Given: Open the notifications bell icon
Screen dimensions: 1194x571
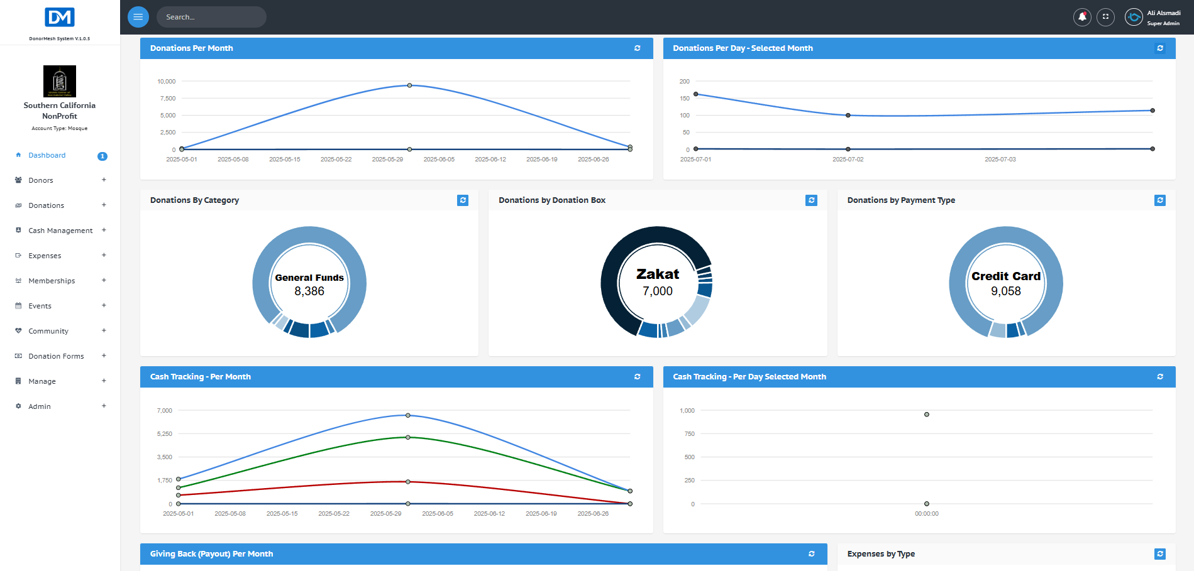Looking at the screenshot, I should [1082, 17].
